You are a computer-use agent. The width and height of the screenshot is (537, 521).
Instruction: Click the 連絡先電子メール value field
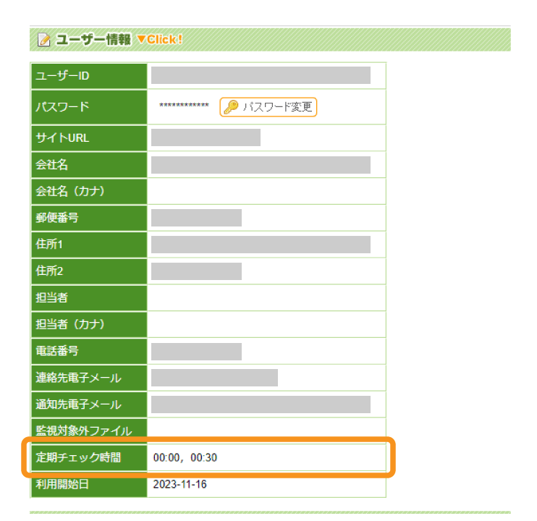pyautogui.click(x=214, y=378)
